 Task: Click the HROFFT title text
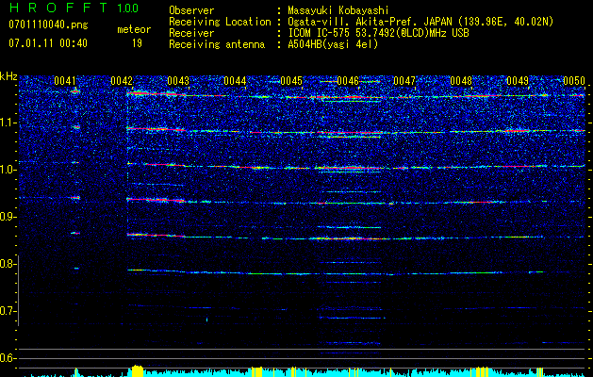click(x=59, y=8)
